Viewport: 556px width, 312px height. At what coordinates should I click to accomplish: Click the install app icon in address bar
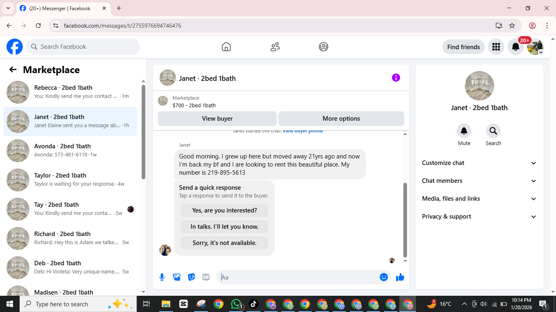[x=499, y=26]
